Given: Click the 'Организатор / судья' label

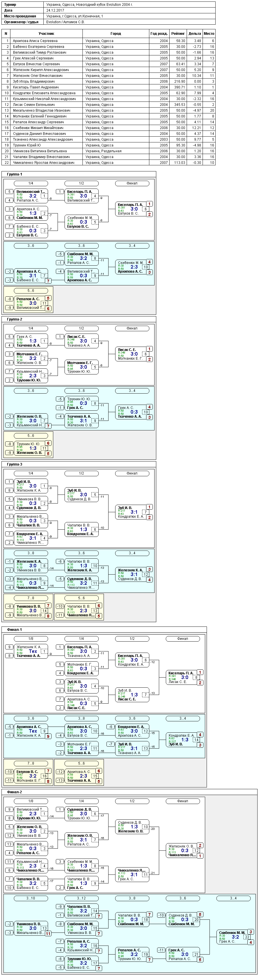Looking at the screenshot, I should pyautogui.click(x=21, y=22).
